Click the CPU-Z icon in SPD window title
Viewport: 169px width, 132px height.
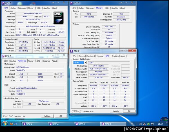72,51
